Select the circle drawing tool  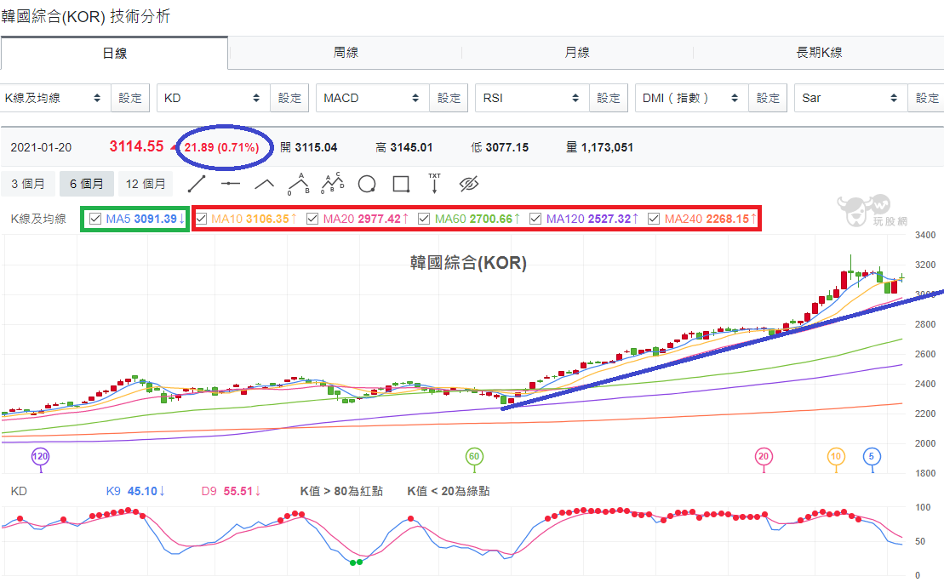[x=367, y=184]
